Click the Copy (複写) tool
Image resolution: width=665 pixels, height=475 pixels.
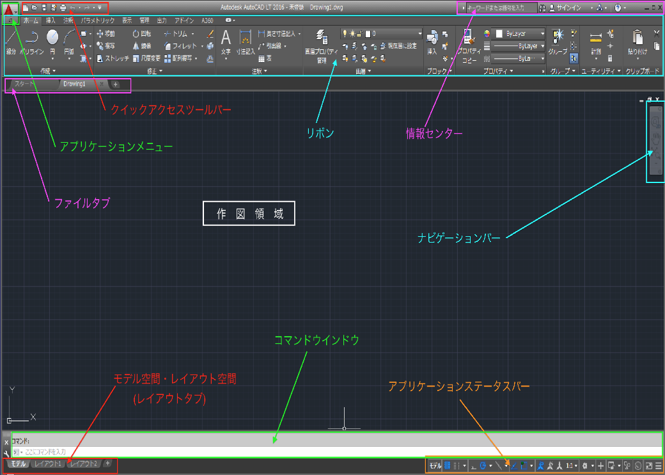pos(106,46)
